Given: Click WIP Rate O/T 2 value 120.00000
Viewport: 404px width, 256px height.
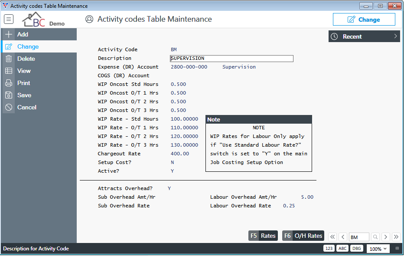Looking at the screenshot, I should tap(184, 136).
